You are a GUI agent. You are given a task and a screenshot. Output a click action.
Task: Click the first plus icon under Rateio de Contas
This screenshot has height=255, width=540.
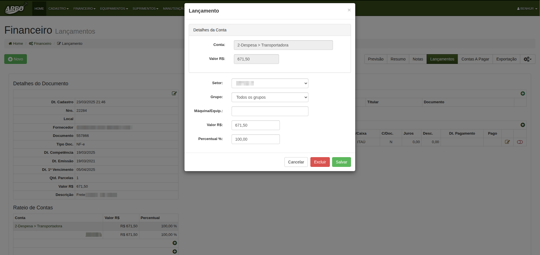coord(175,243)
